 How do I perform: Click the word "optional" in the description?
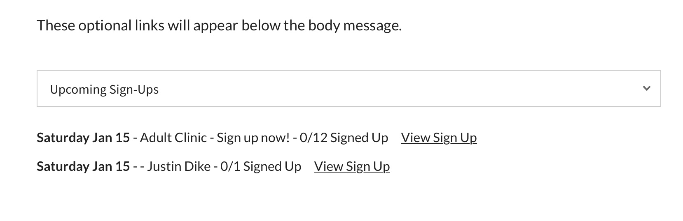[x=105, y=25]
